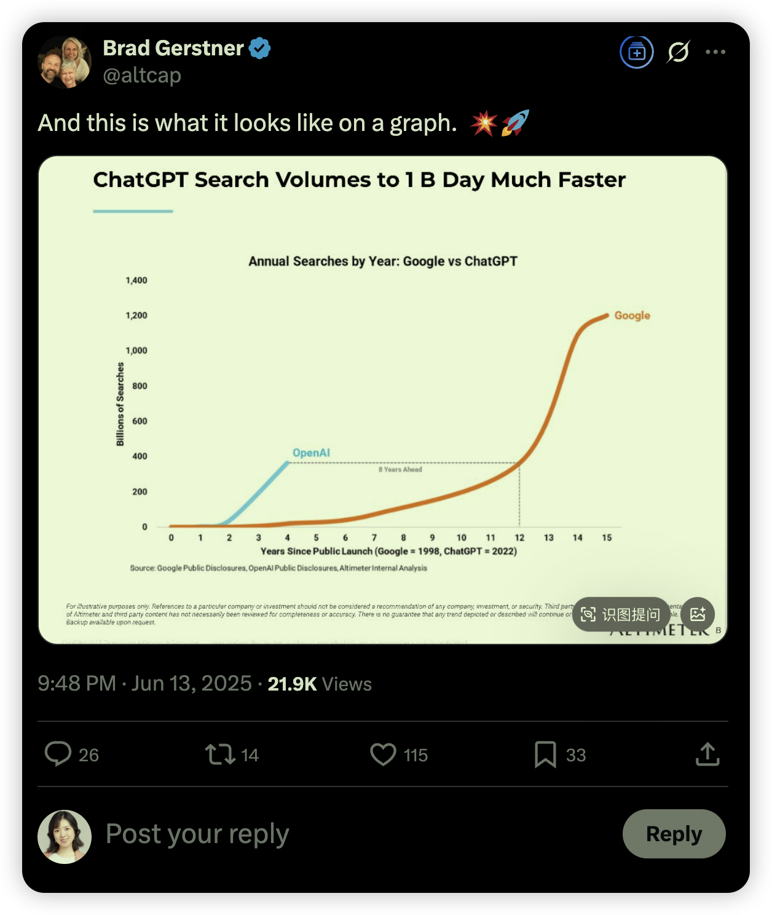Click your own profile avatar beside reply

pyautogui.click(x=65, y=837)
